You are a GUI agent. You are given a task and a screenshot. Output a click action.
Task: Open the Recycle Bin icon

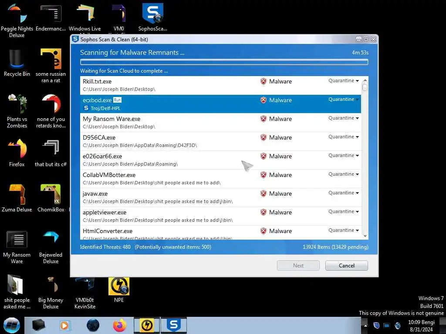(x=17, y=63)
